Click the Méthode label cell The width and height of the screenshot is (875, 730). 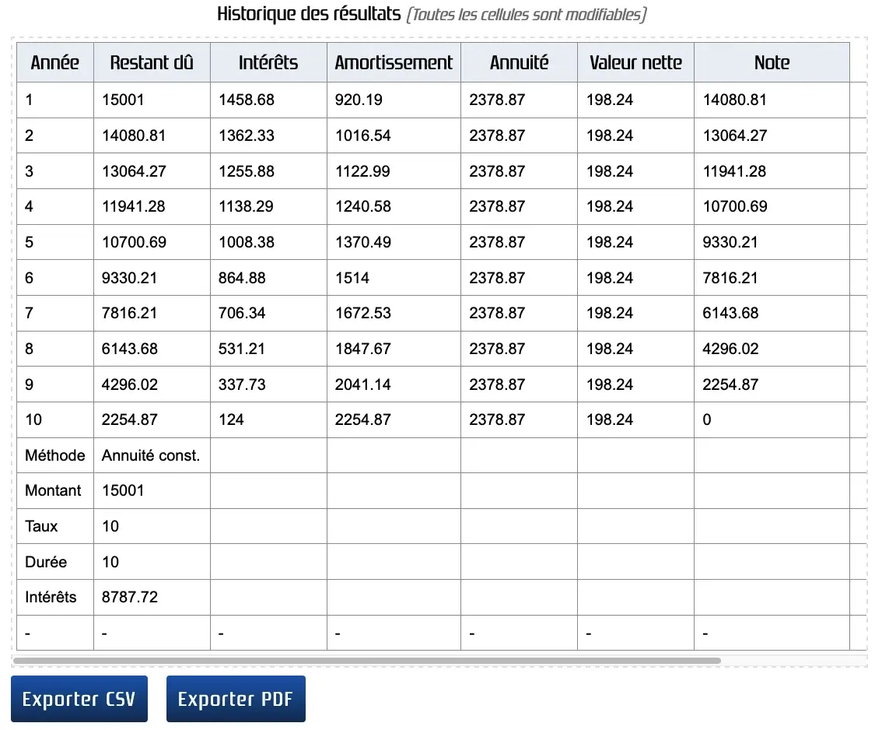(55, 456)
